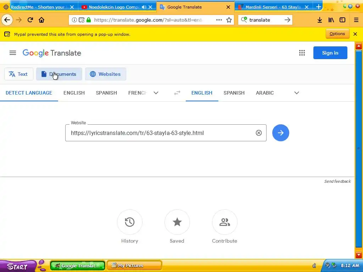Clear the Website URL field
Screen dimensions: 363x272
click(x=258, y=133)
